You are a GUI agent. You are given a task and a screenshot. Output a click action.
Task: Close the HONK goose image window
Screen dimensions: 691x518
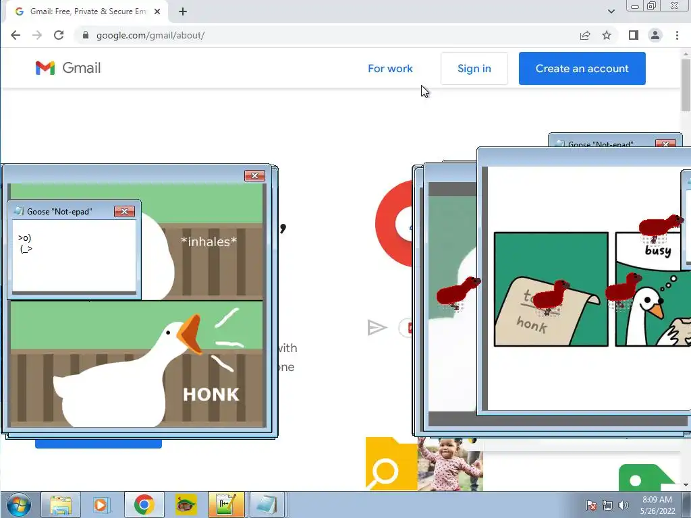pos(254,176)
